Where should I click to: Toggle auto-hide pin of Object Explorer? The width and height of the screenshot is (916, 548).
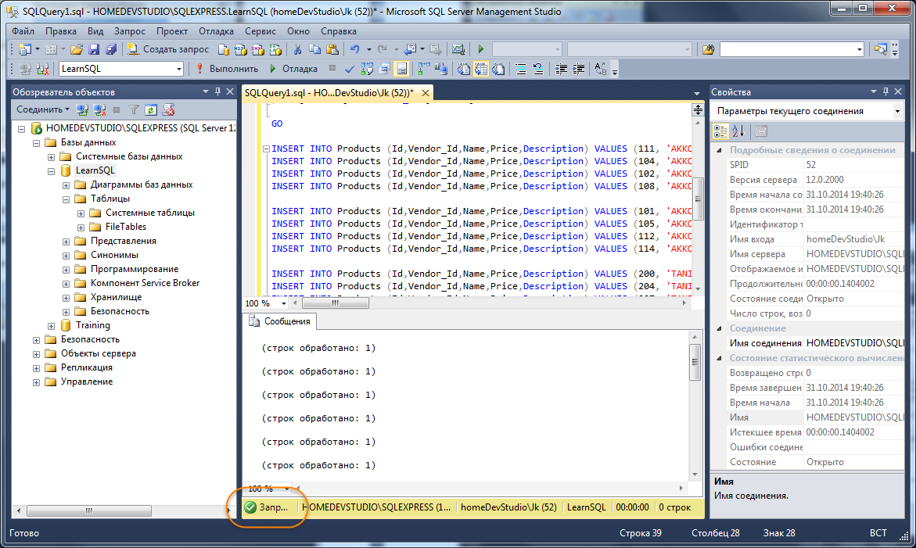click(x=218, y=91)
